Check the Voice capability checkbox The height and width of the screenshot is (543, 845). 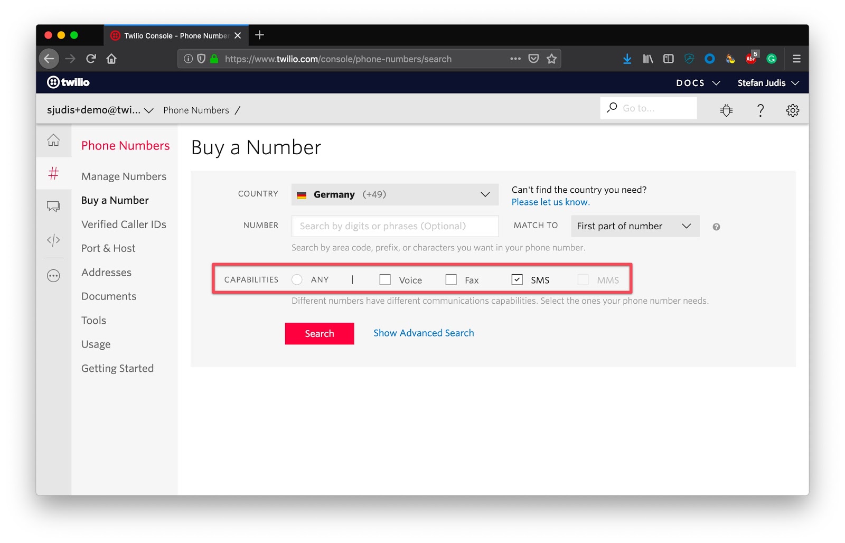385,279
